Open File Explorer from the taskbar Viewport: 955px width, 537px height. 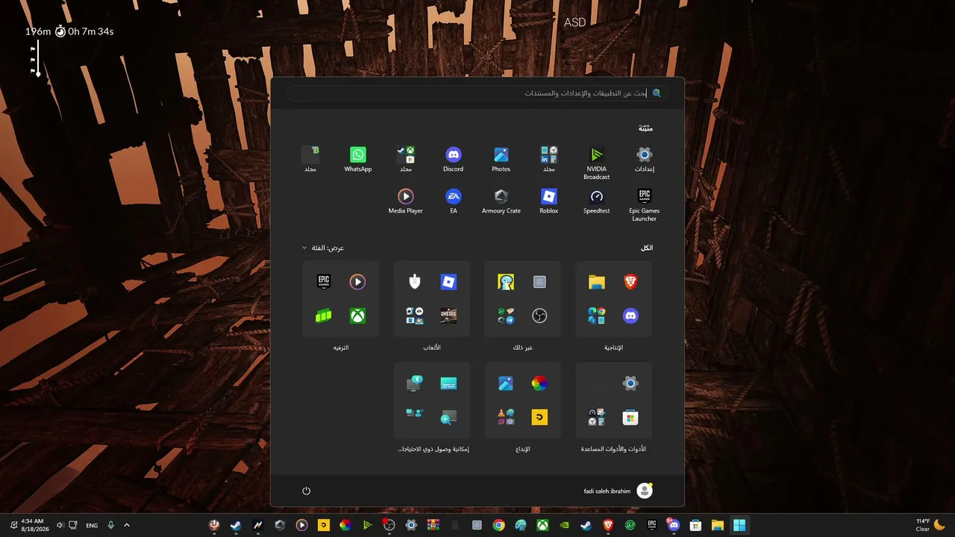[x=718, y=525]
